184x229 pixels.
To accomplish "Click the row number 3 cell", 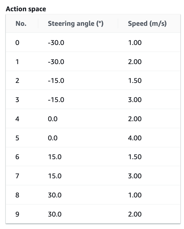I will (x=17, y=100).
